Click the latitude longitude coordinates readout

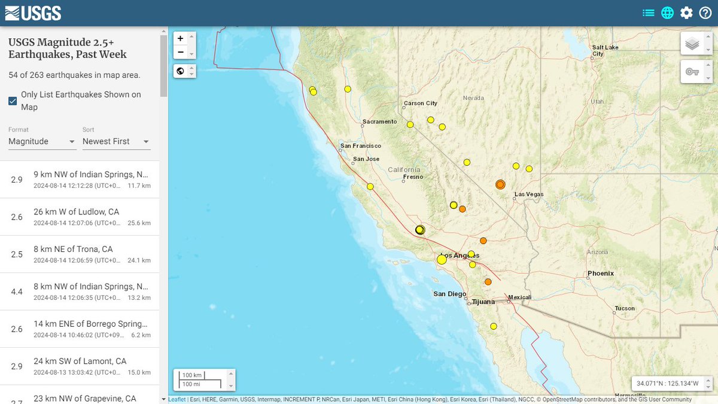click(667, 383)
